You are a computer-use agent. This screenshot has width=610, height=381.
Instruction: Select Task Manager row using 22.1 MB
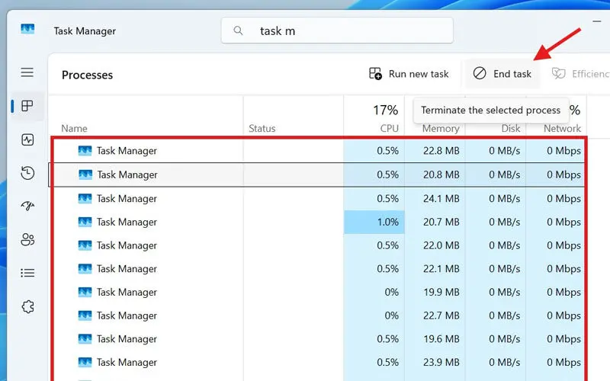pyautogui.click(x=318, y=269)
